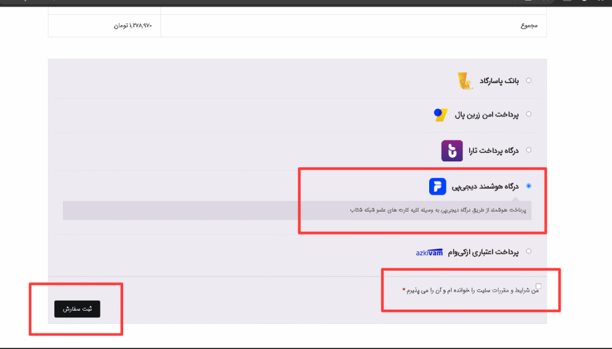The width and height of the screenshot is (612, 349).
Task: Click the درگاه پرداخت تارا label text
Action: pos(495,151)
